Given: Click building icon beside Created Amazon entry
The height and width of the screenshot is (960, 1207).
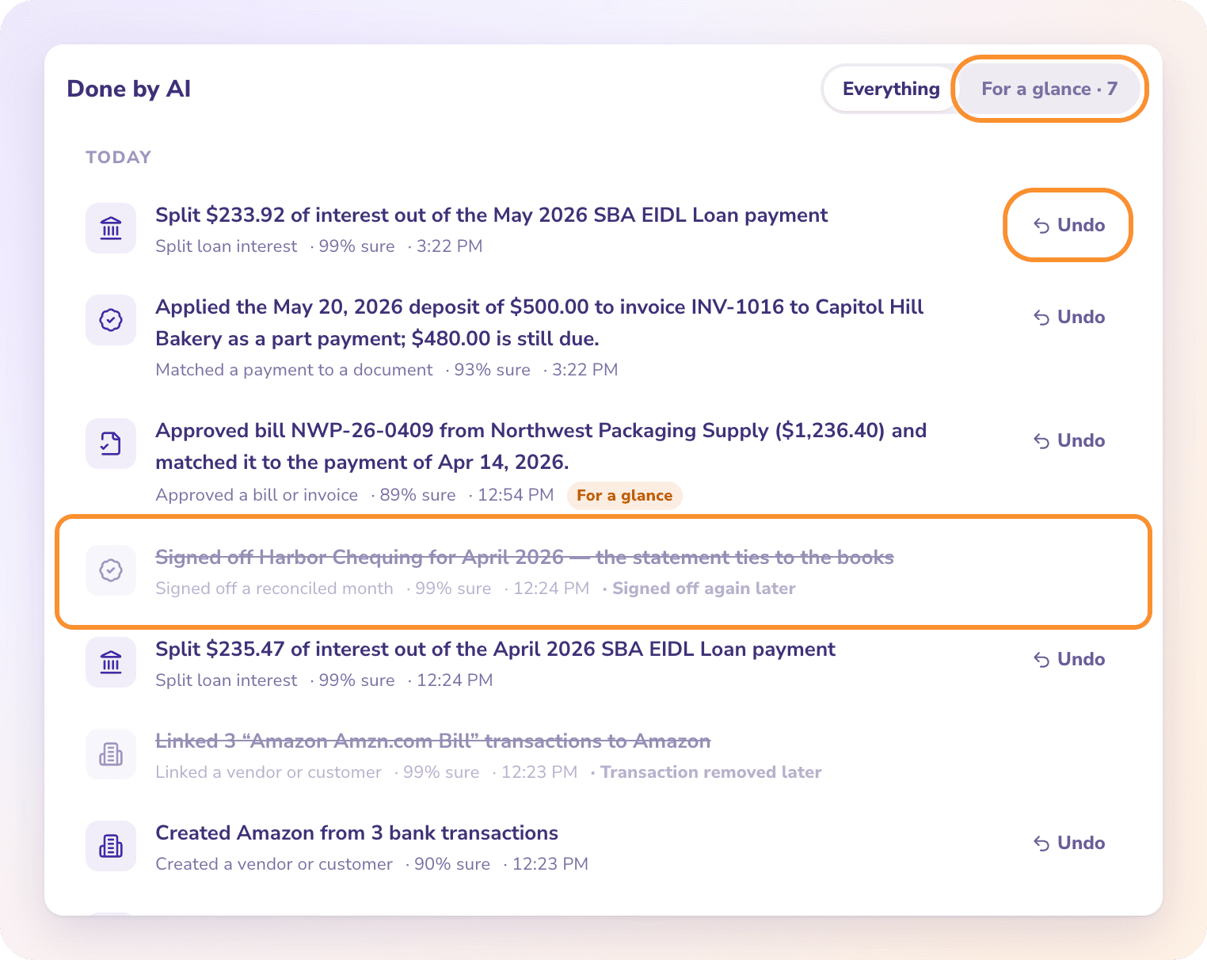Looking at the screenshot, I should (x=111, y=846).
